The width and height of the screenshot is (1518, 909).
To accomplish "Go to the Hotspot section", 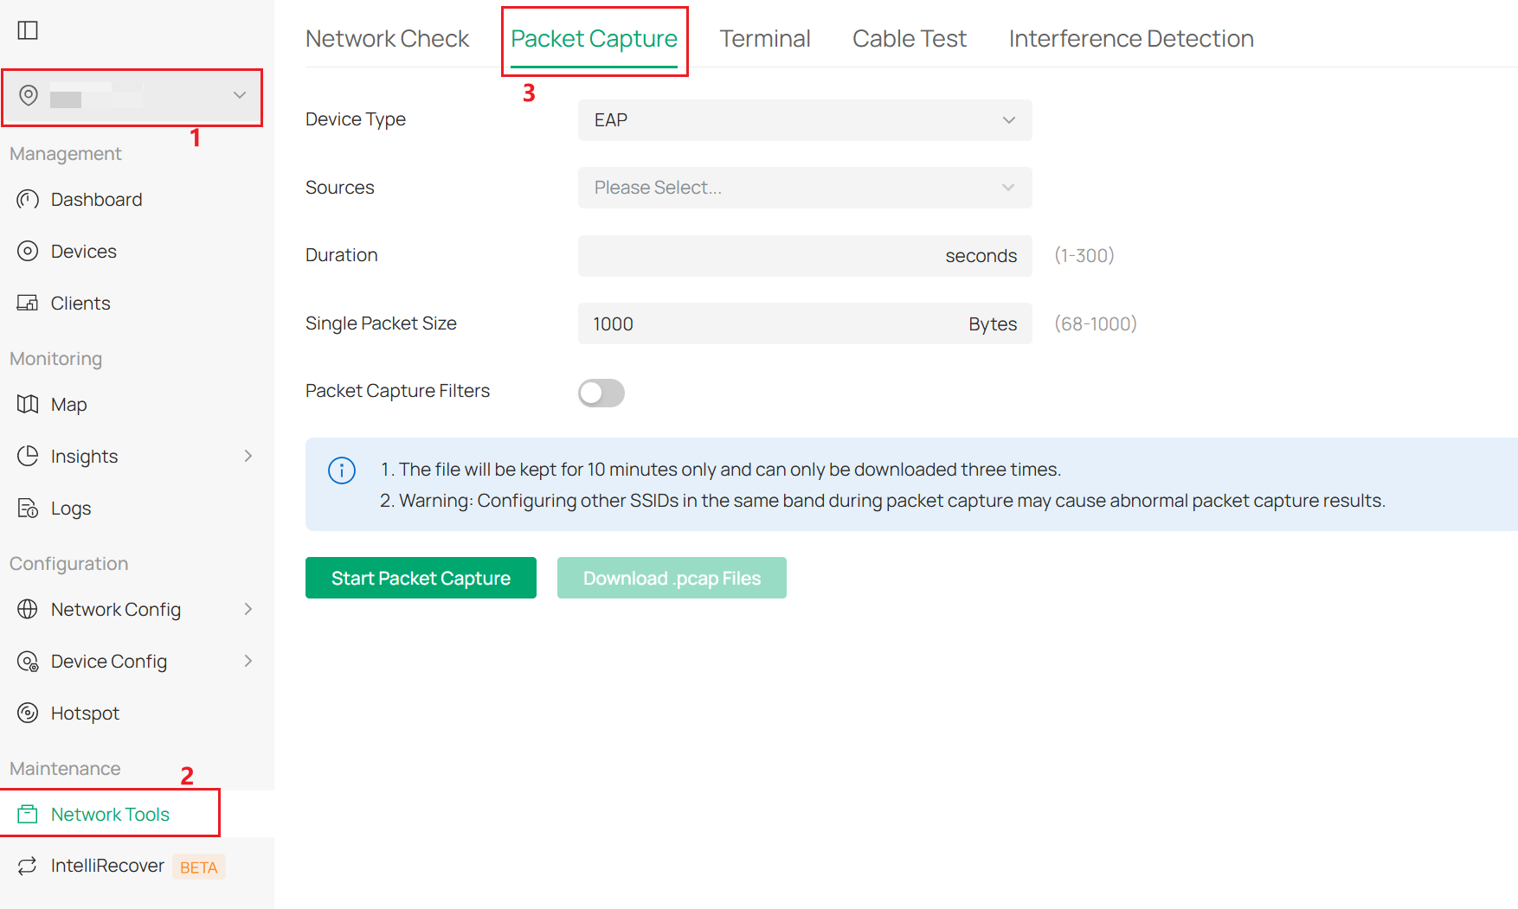I will click(84, 713).
